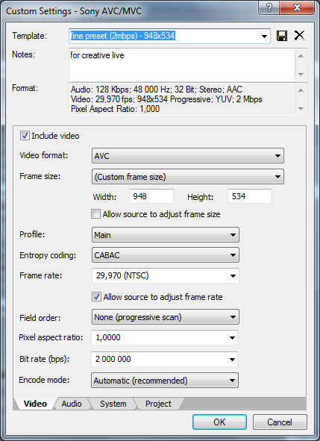The width and height of the screenshot is (320, 441).
Task: Click in the Notes text area
Action: [182, 65]
